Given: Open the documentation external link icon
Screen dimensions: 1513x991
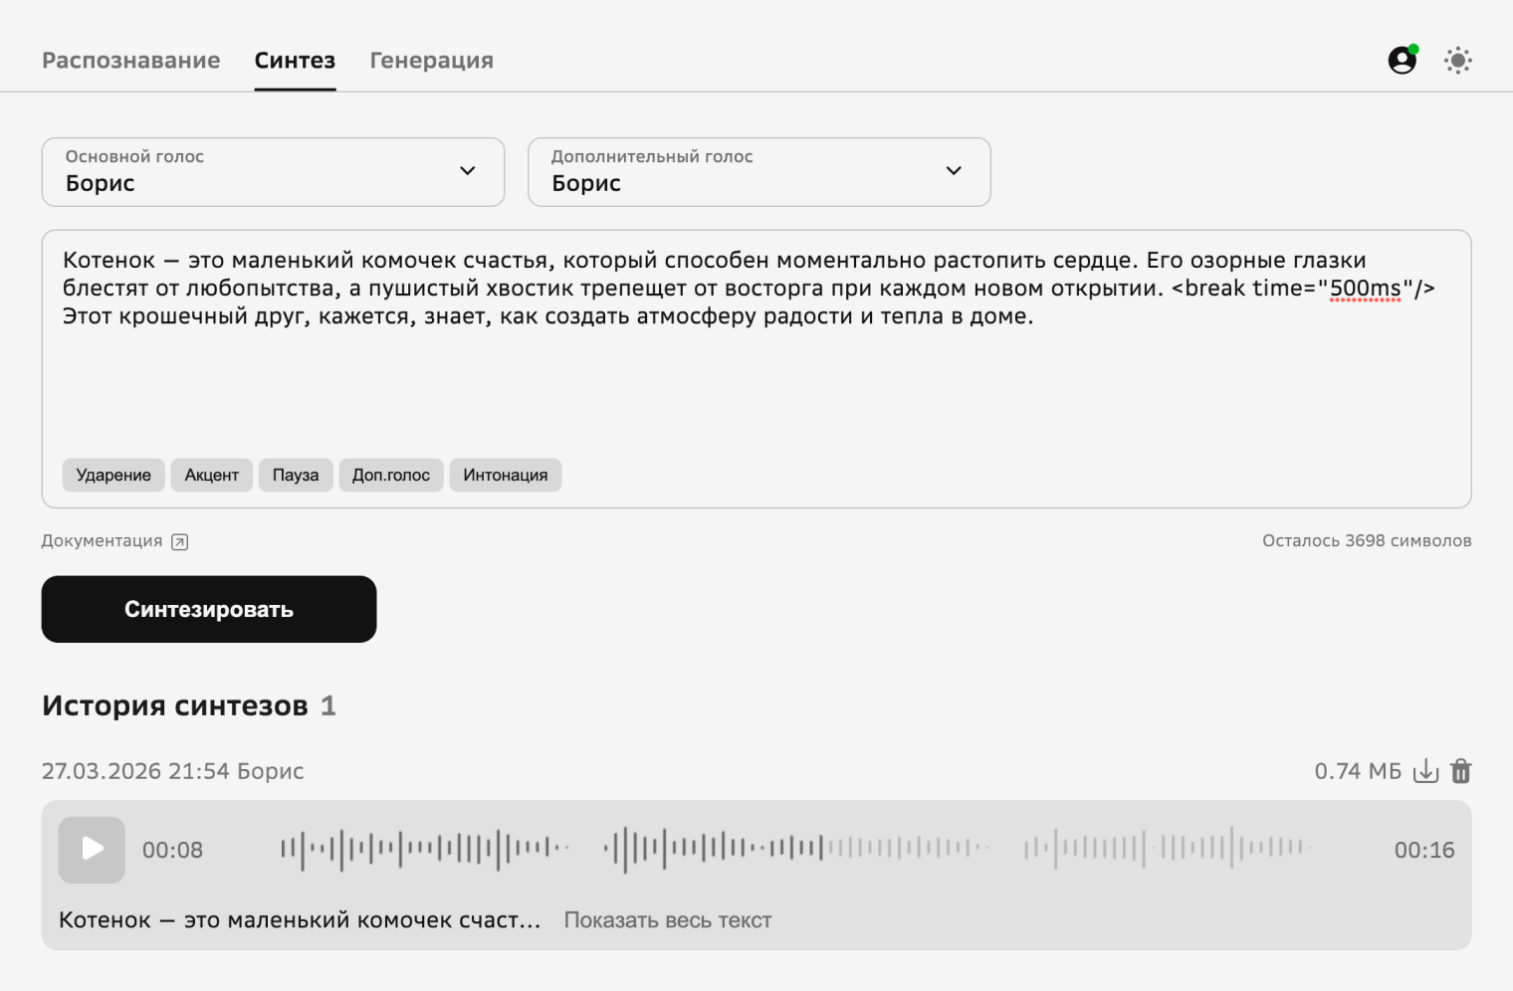Looking at the screenshot, I should pos(179,541).
